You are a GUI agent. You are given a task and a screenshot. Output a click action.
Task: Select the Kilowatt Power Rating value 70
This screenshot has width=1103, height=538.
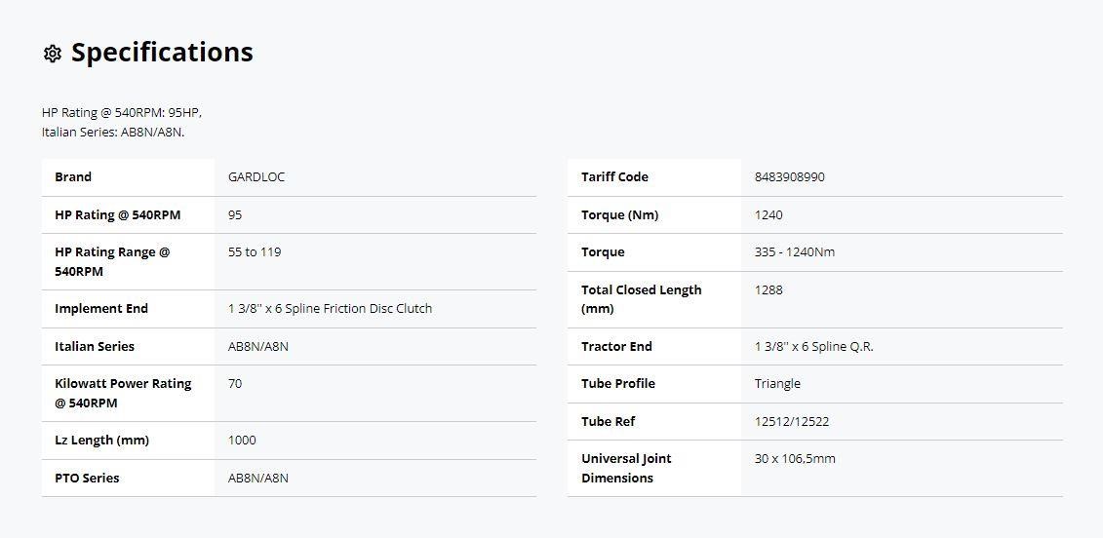tap(235, 384)
